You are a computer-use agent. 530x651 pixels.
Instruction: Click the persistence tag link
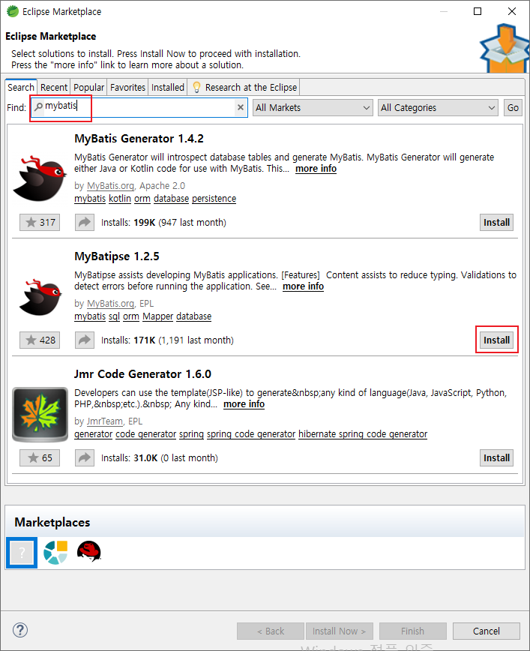[x=214, y=199]
